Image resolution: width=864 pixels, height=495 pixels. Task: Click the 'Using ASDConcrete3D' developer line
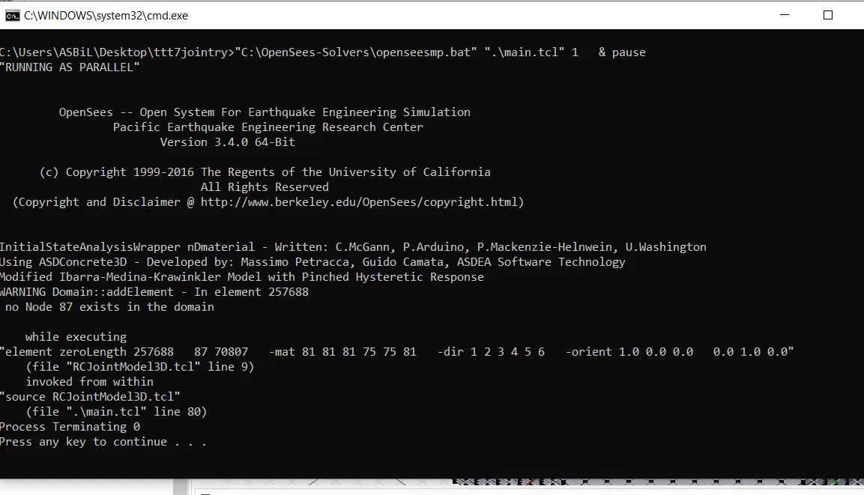(x=312, y=262)
